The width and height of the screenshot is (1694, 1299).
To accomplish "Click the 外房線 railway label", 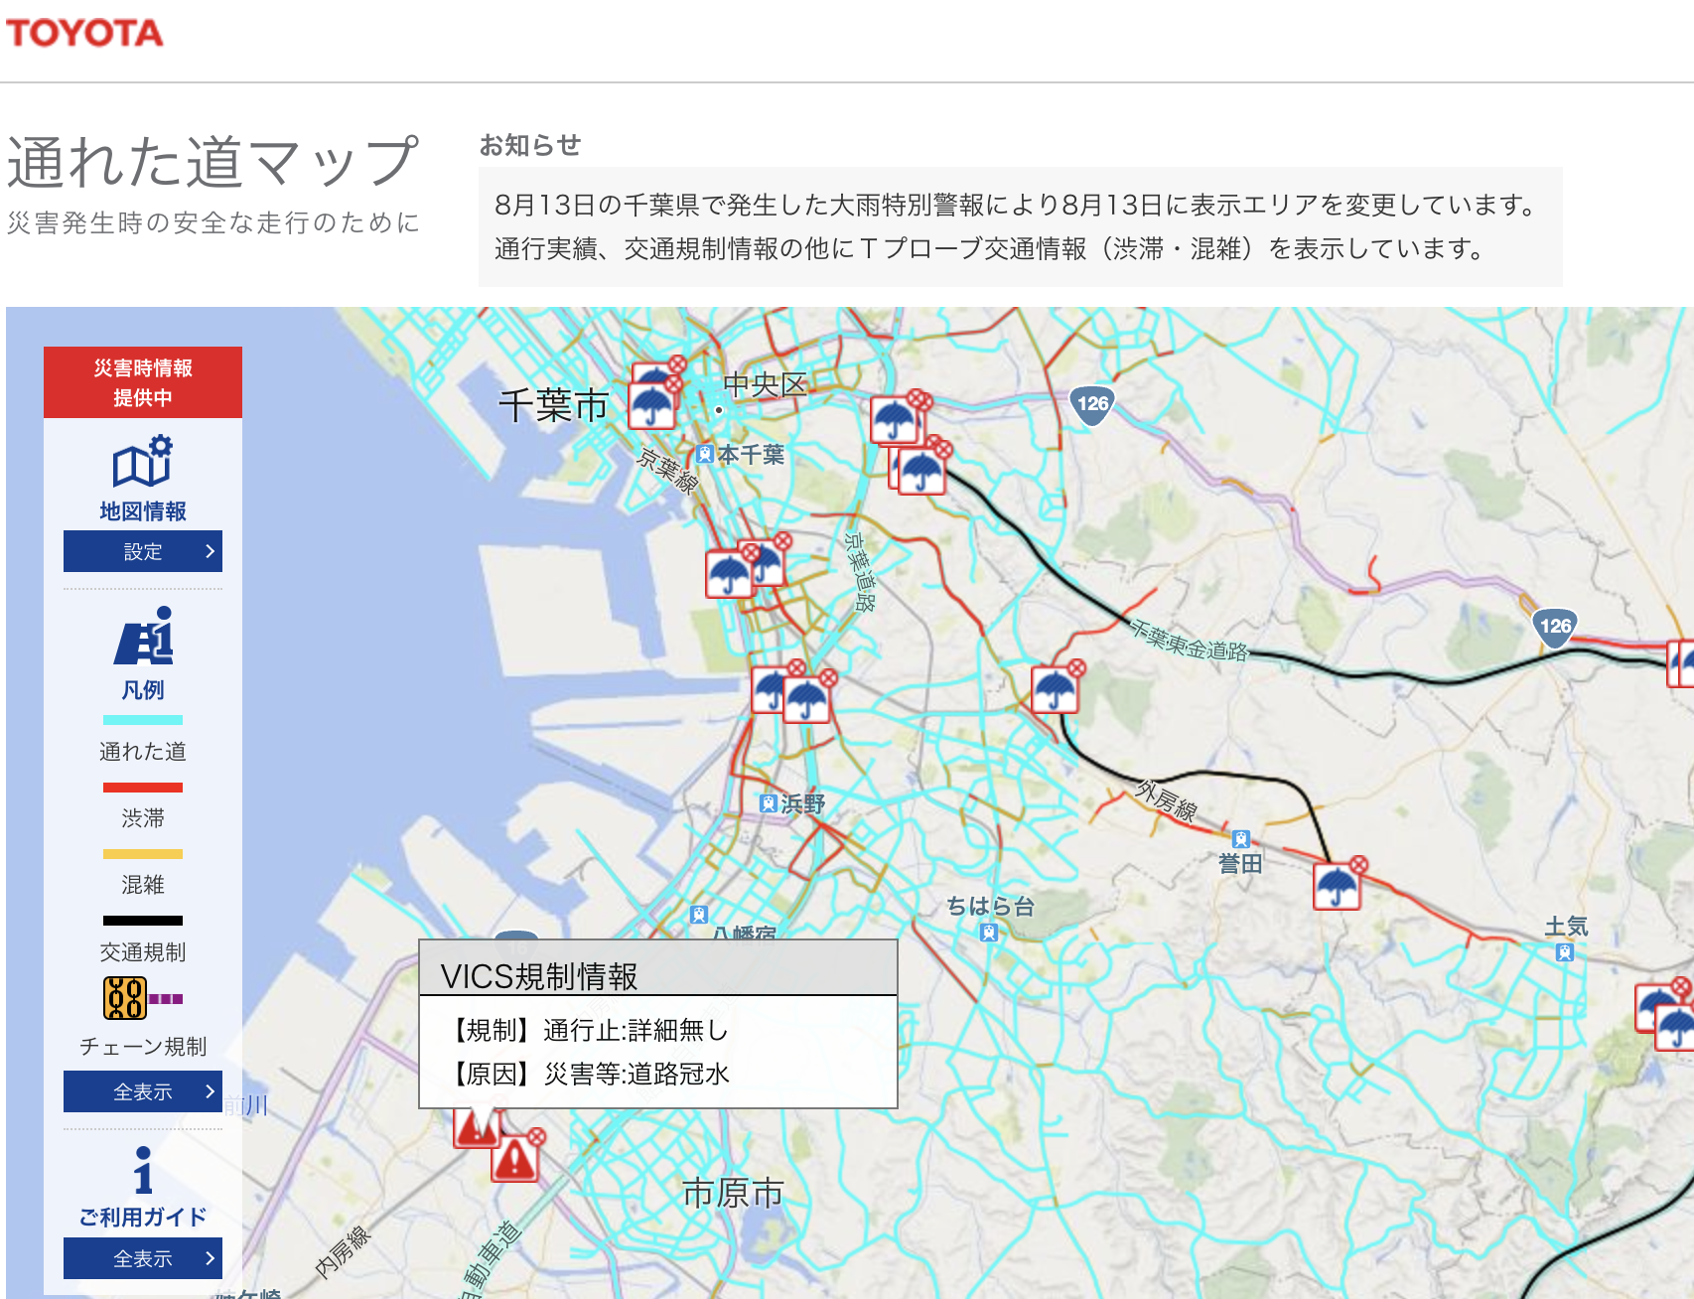I will pyautogui.click(x=1167, y=800).
